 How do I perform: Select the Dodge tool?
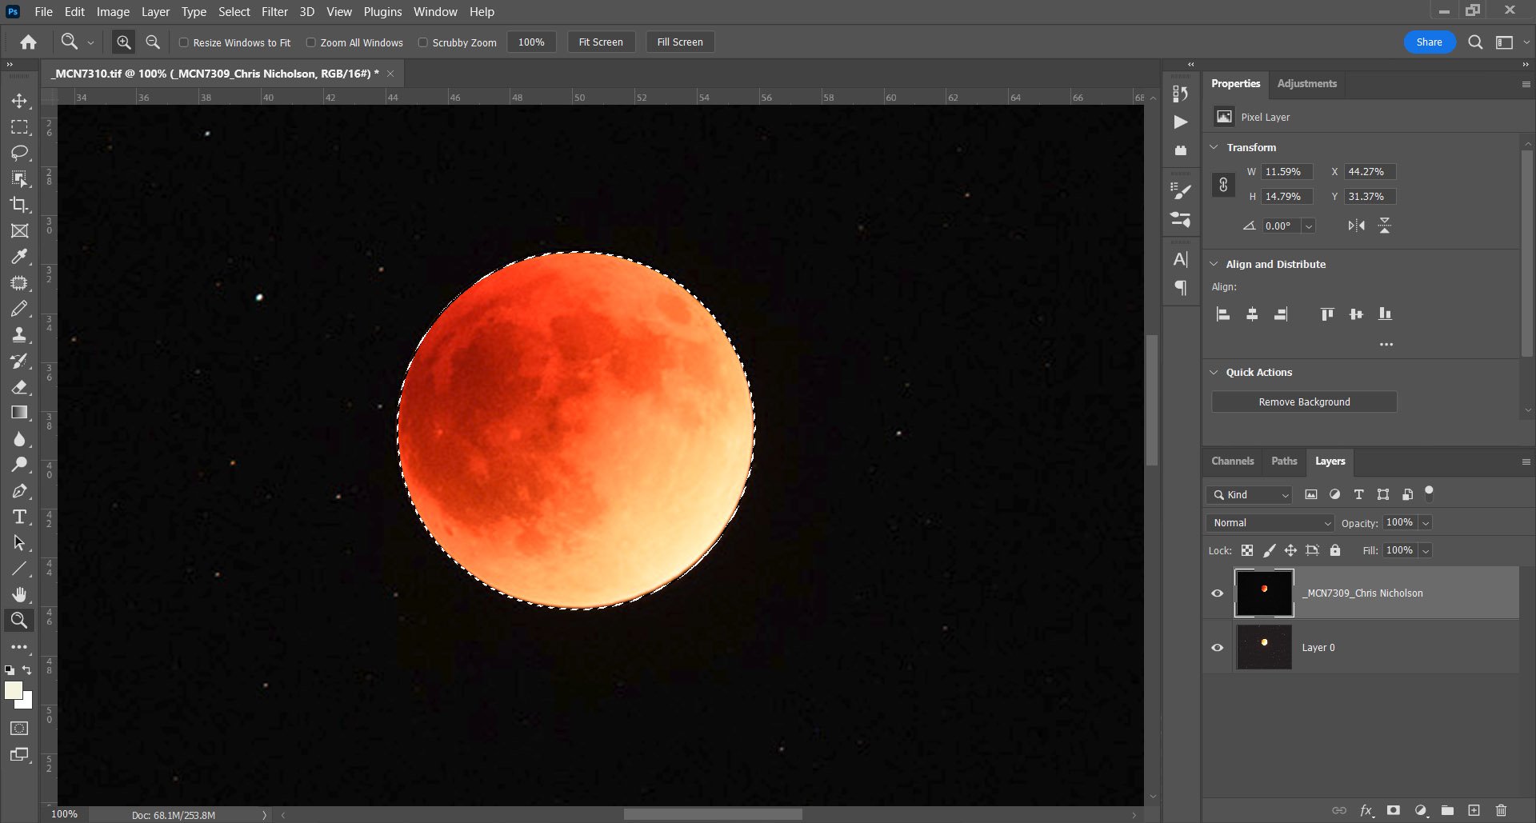[x=19, y=465]
